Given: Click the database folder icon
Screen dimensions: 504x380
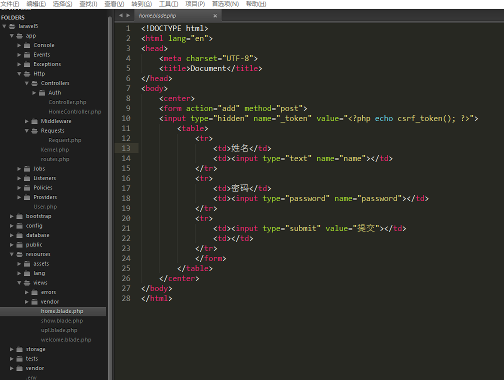Looking at the screenshot, I should pos(19,235).
